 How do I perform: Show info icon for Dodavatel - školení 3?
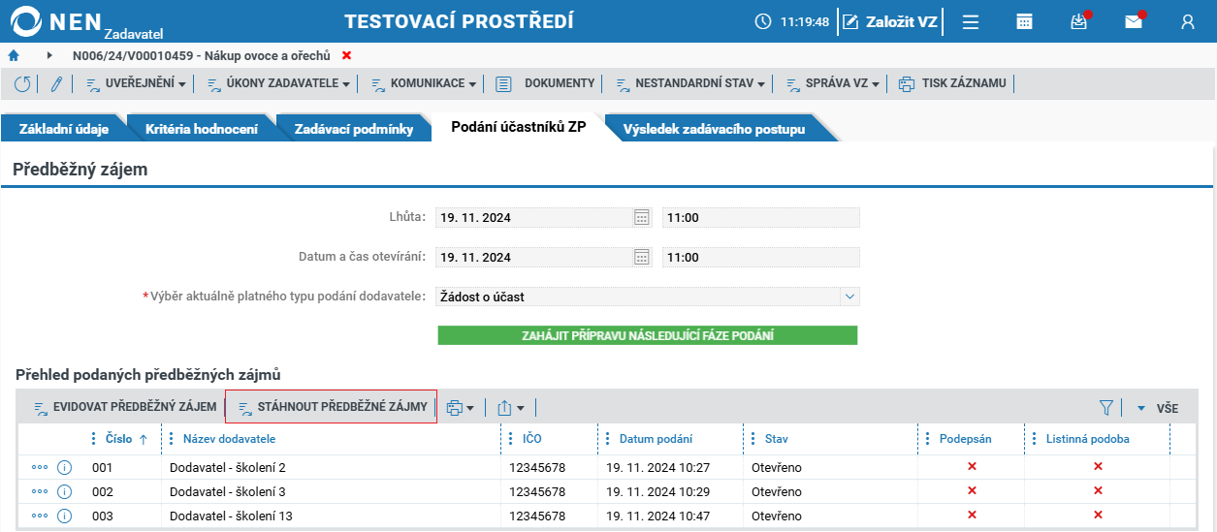65,491
